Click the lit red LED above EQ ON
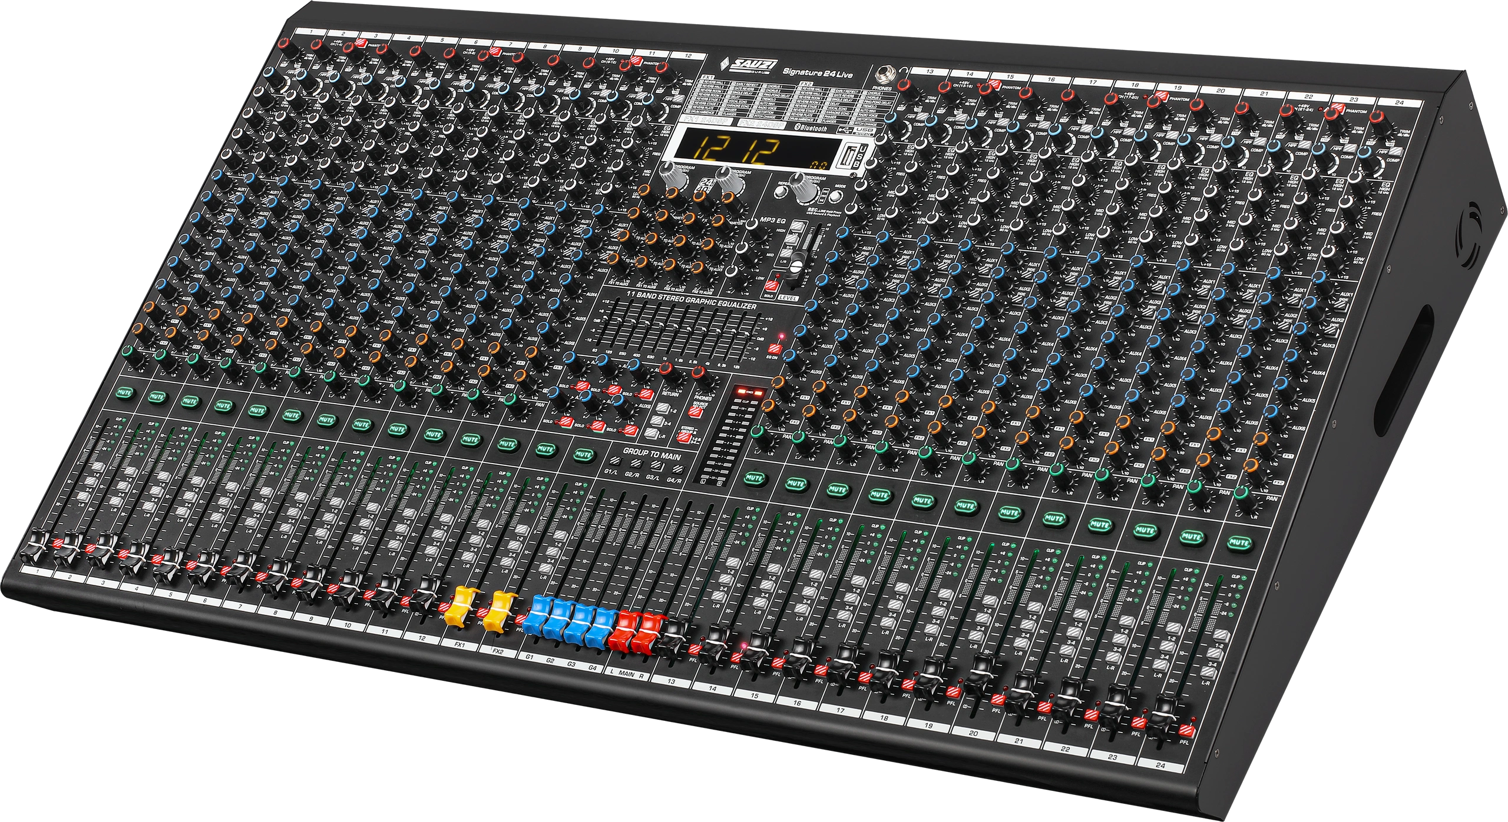1508x822 pixels. point(782,336)
